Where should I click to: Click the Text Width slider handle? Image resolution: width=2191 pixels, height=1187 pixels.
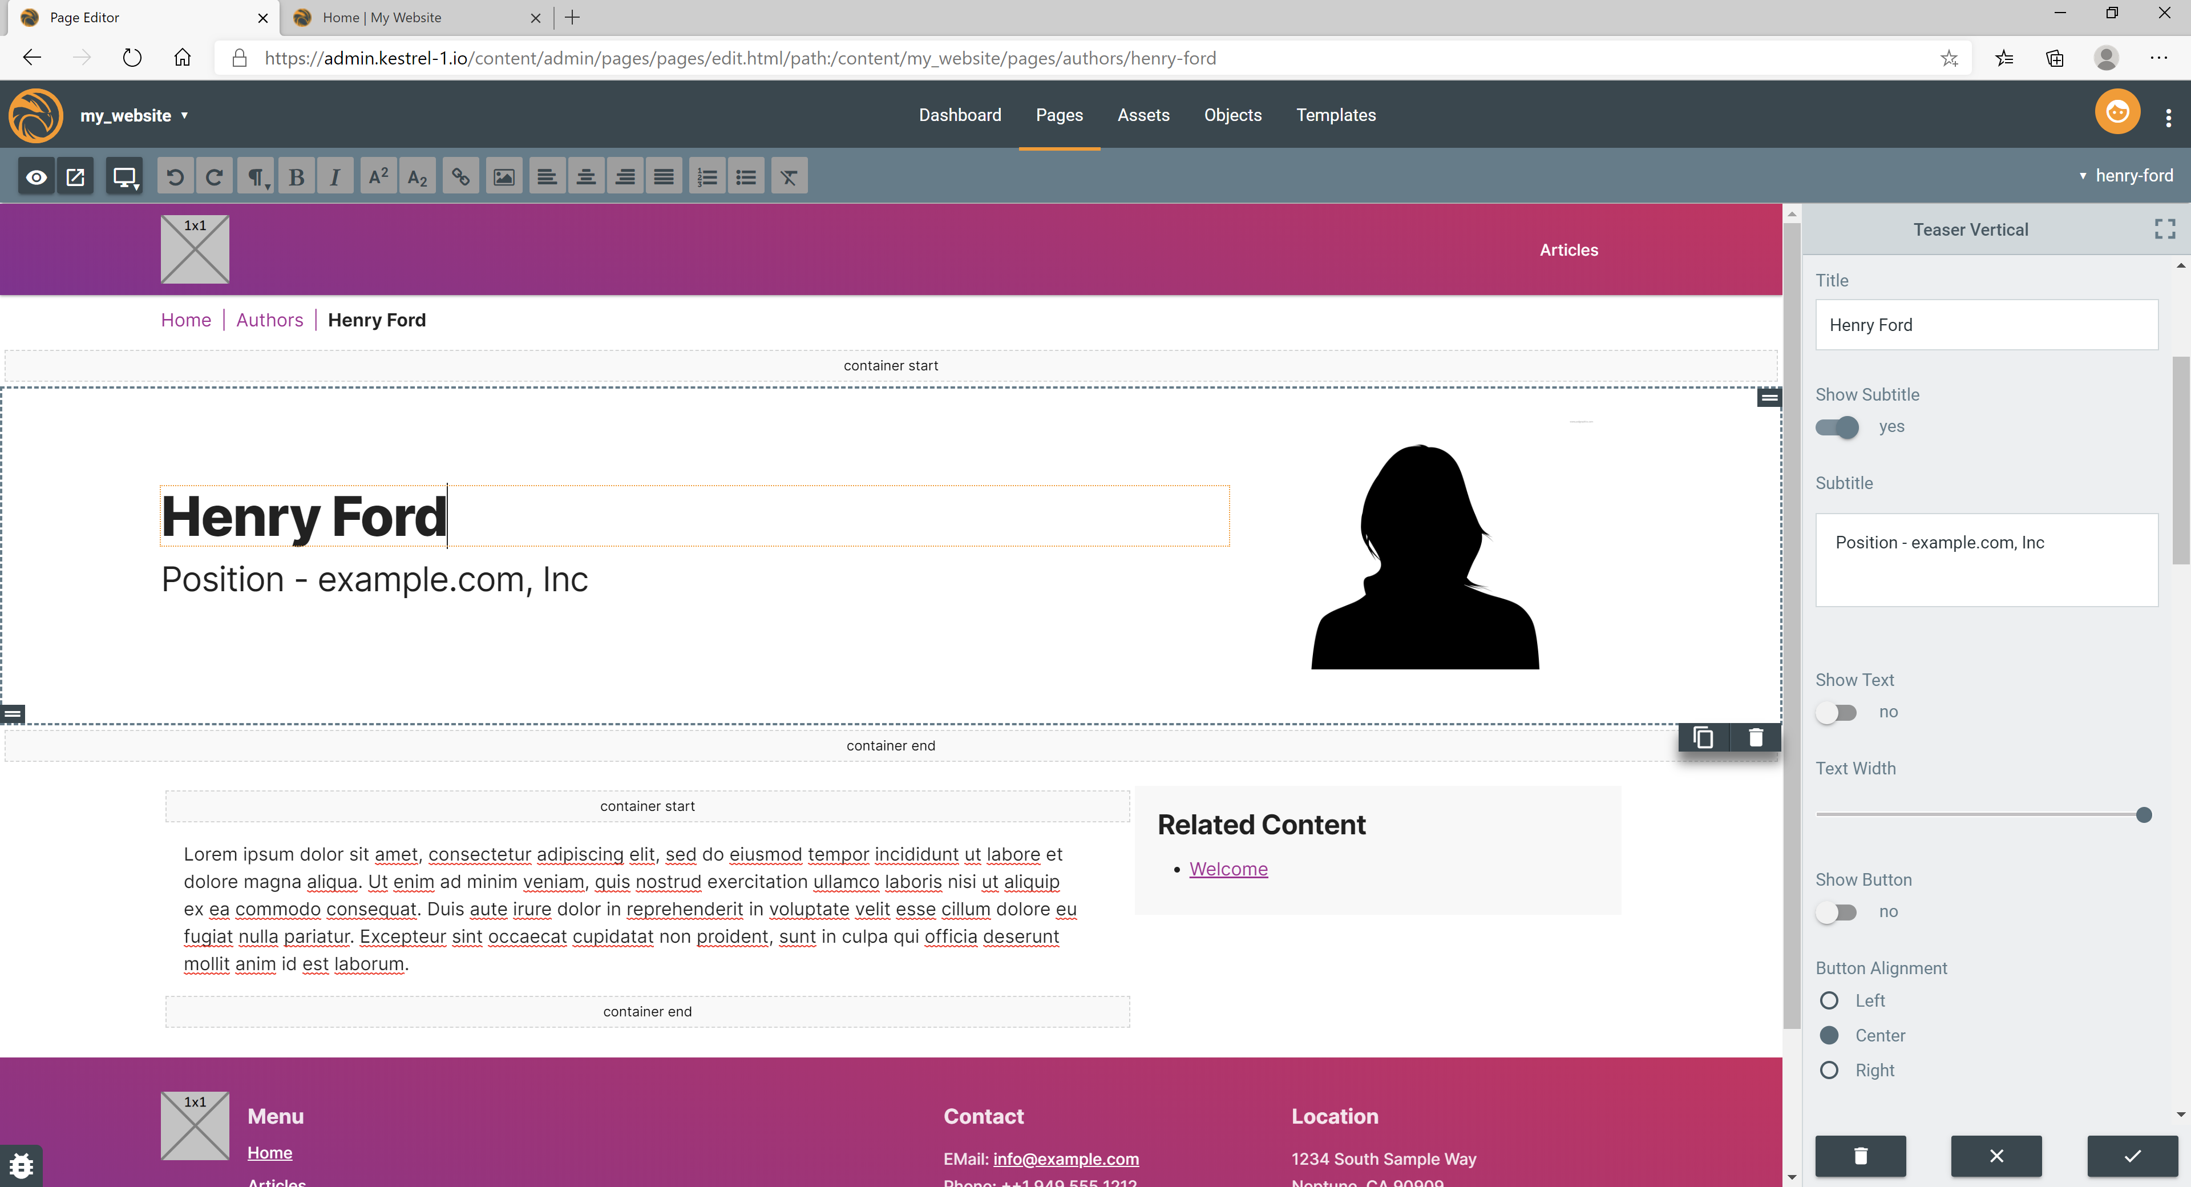2144,815
